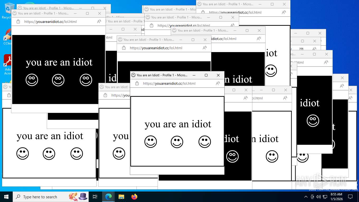Click Microsoft Edge taskbar icon
Screen dimensions: 359x202
coord(108,197)
